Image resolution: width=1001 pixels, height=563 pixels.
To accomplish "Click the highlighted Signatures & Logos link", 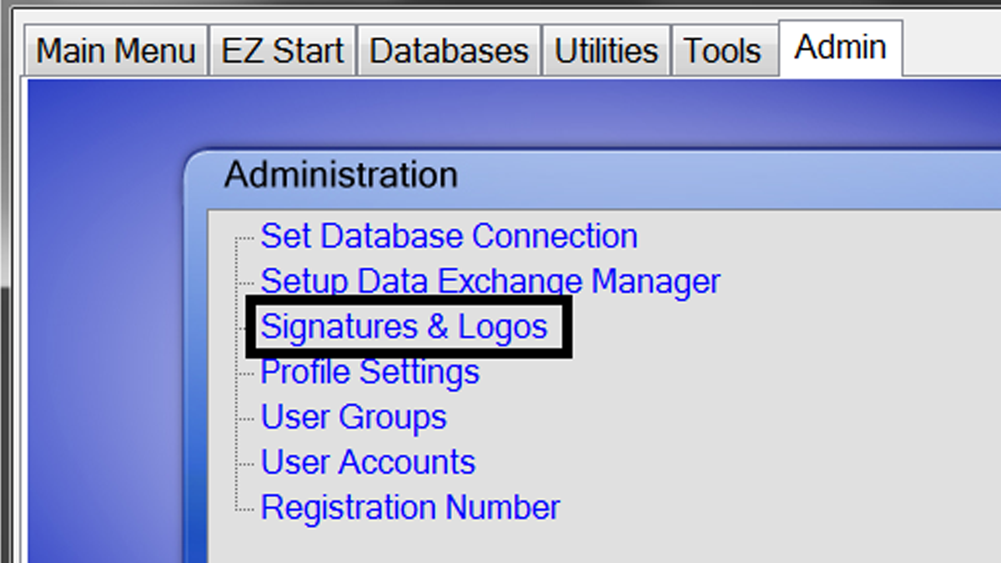I will pos(405,326).
